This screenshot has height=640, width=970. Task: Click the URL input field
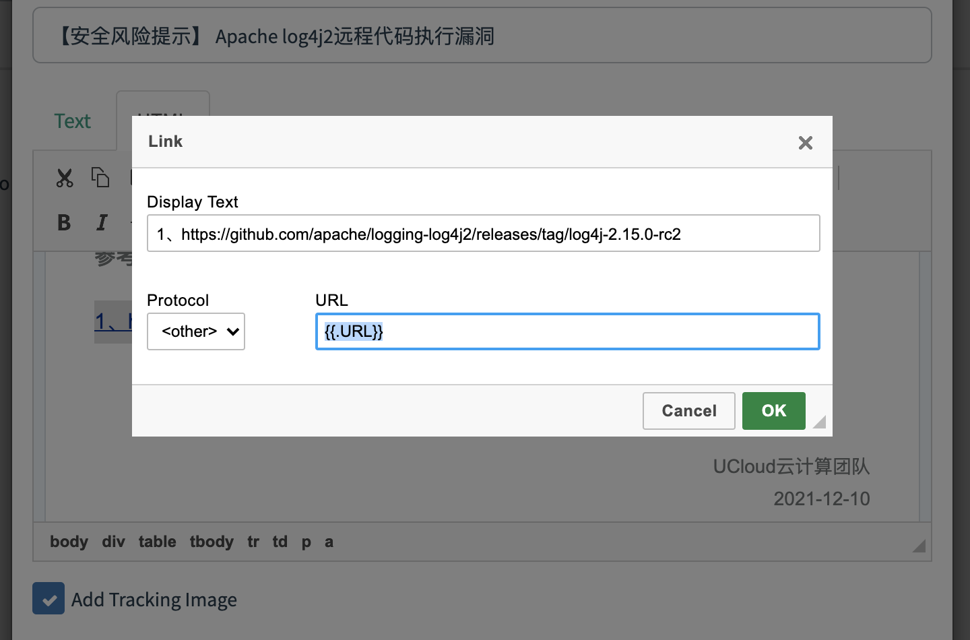568,331
